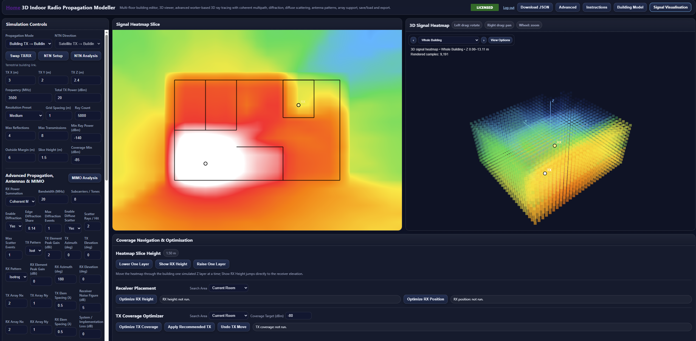
Task: Click the Ray Count field
Action: click(88, 115)
